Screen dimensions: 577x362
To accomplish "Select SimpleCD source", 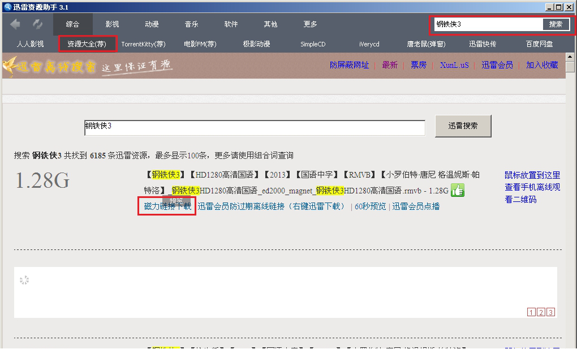I will (313, 44).
